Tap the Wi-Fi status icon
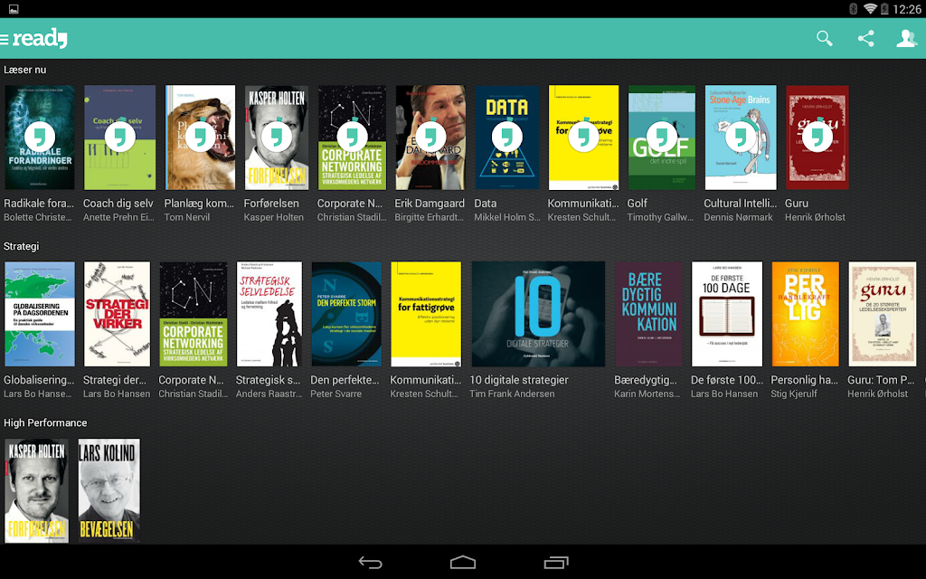 pos(870,9)
